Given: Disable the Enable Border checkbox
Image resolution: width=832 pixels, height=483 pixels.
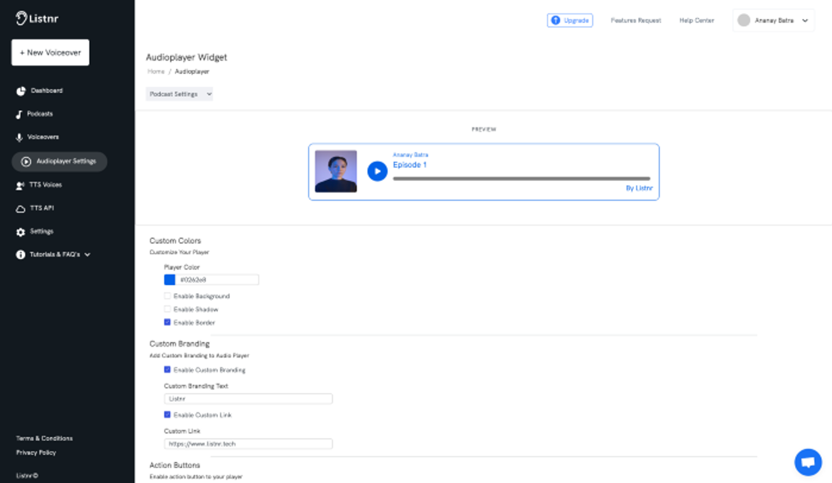Looking at the screenshot, I should click(x=167, y=322).
